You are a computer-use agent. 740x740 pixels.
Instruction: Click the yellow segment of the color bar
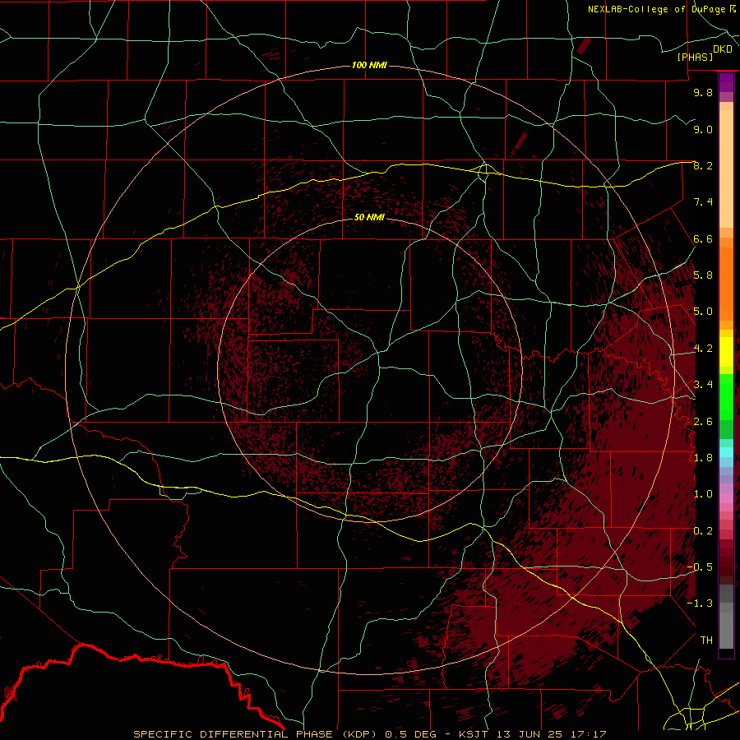pyautogui.click(x=726, y=352)
